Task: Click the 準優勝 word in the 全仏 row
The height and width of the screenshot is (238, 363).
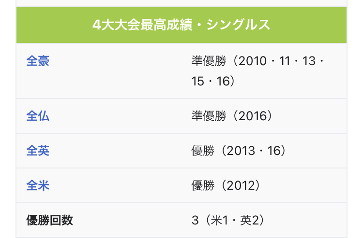Action: 209,116
